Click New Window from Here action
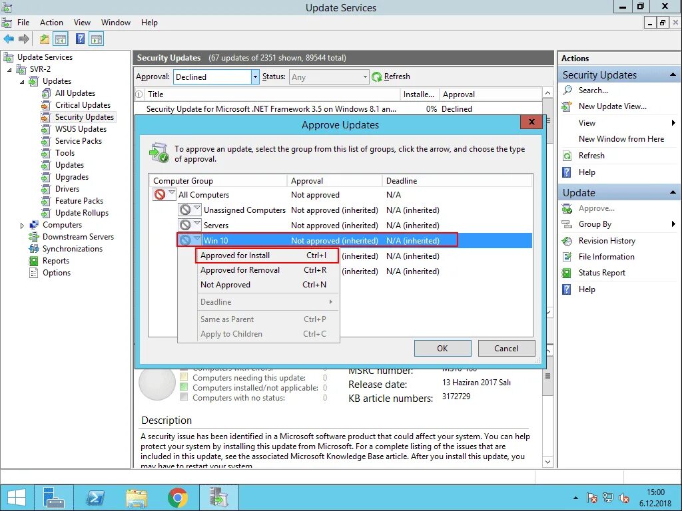 pyautogui.click(x=621, y=139)
